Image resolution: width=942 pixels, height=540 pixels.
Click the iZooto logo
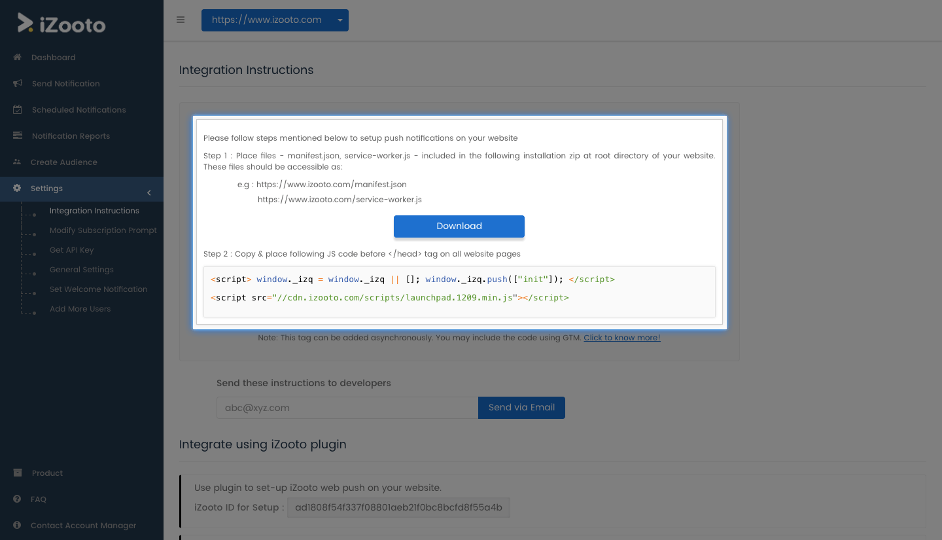click(x=61, y=24)
